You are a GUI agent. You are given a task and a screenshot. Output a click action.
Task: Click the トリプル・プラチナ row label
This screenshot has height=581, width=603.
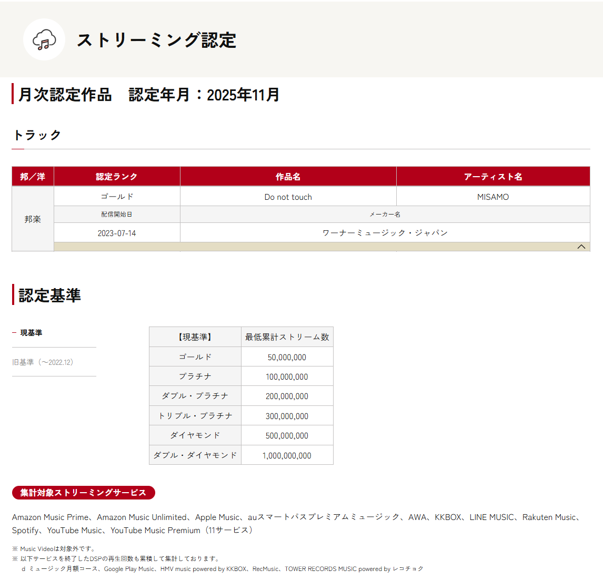[x=195, y=416]
